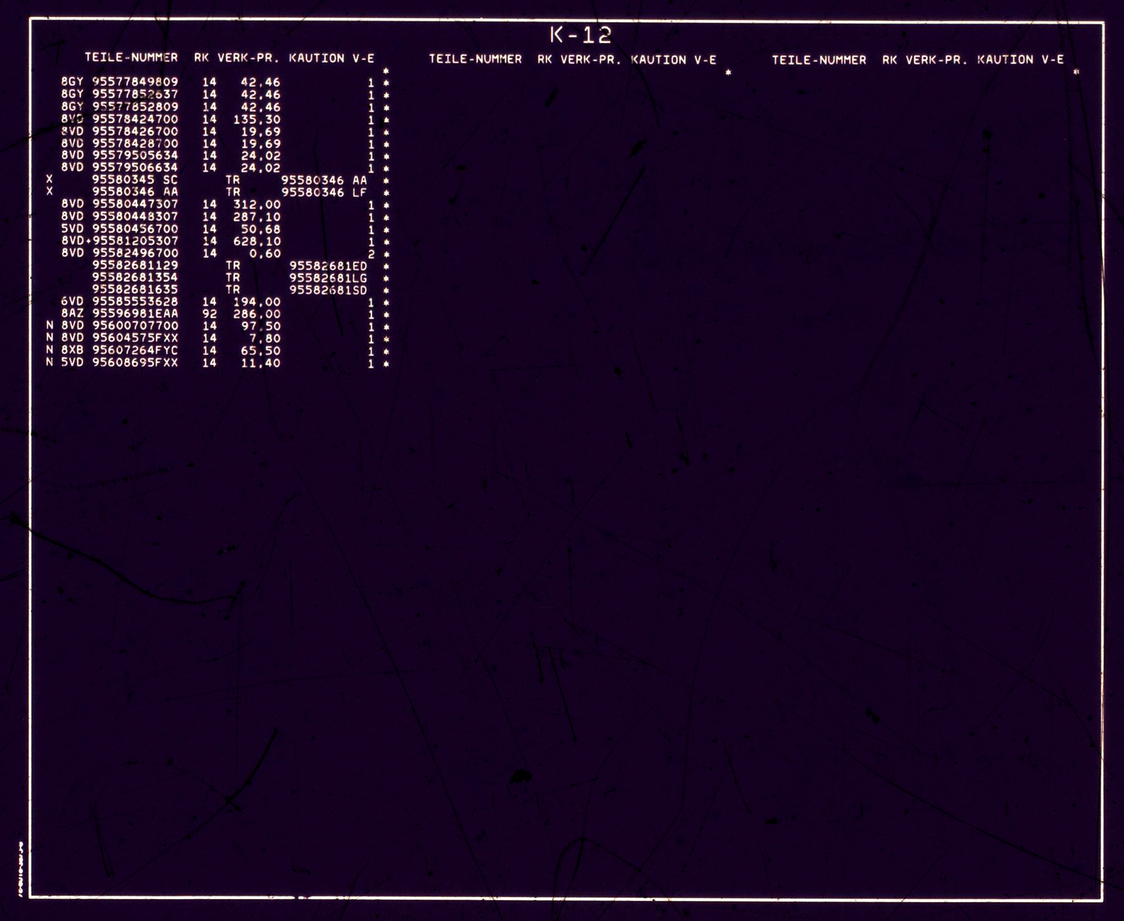
Task: Click the price 628,10
Action: click(x=257, y=241)
